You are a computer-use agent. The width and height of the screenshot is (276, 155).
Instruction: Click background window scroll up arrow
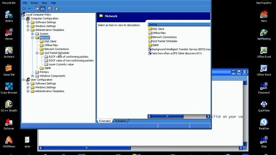pyautogui.click(x=245, y=83)
